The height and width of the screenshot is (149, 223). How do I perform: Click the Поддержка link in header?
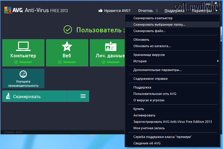[x=174, y=11]
